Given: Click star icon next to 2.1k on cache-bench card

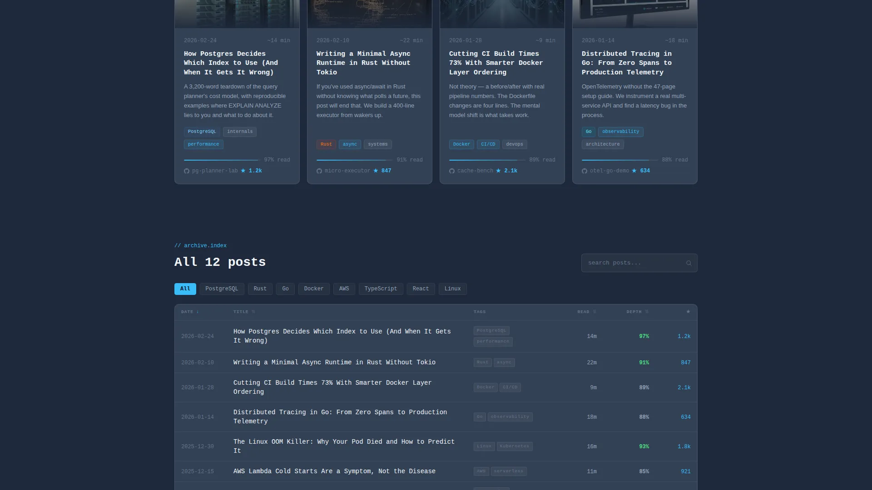Looking at the screenshot, I should coord(498,171).
